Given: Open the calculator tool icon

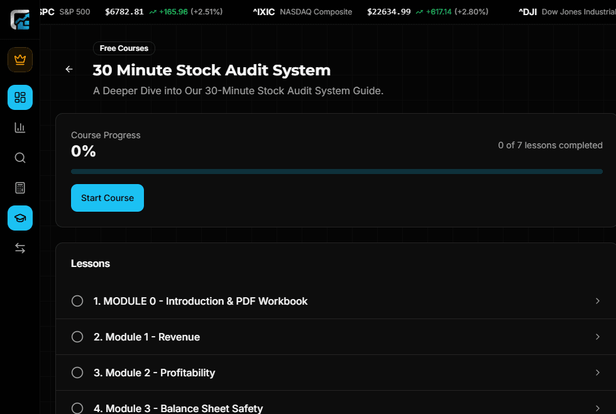Looking at the screenshot, I should (19, 188).
